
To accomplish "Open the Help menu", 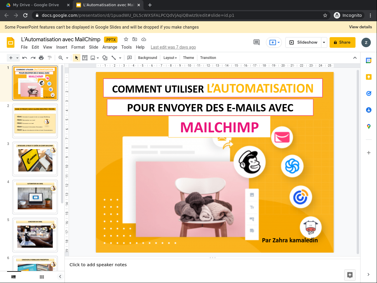I will [x=140, y=47].
